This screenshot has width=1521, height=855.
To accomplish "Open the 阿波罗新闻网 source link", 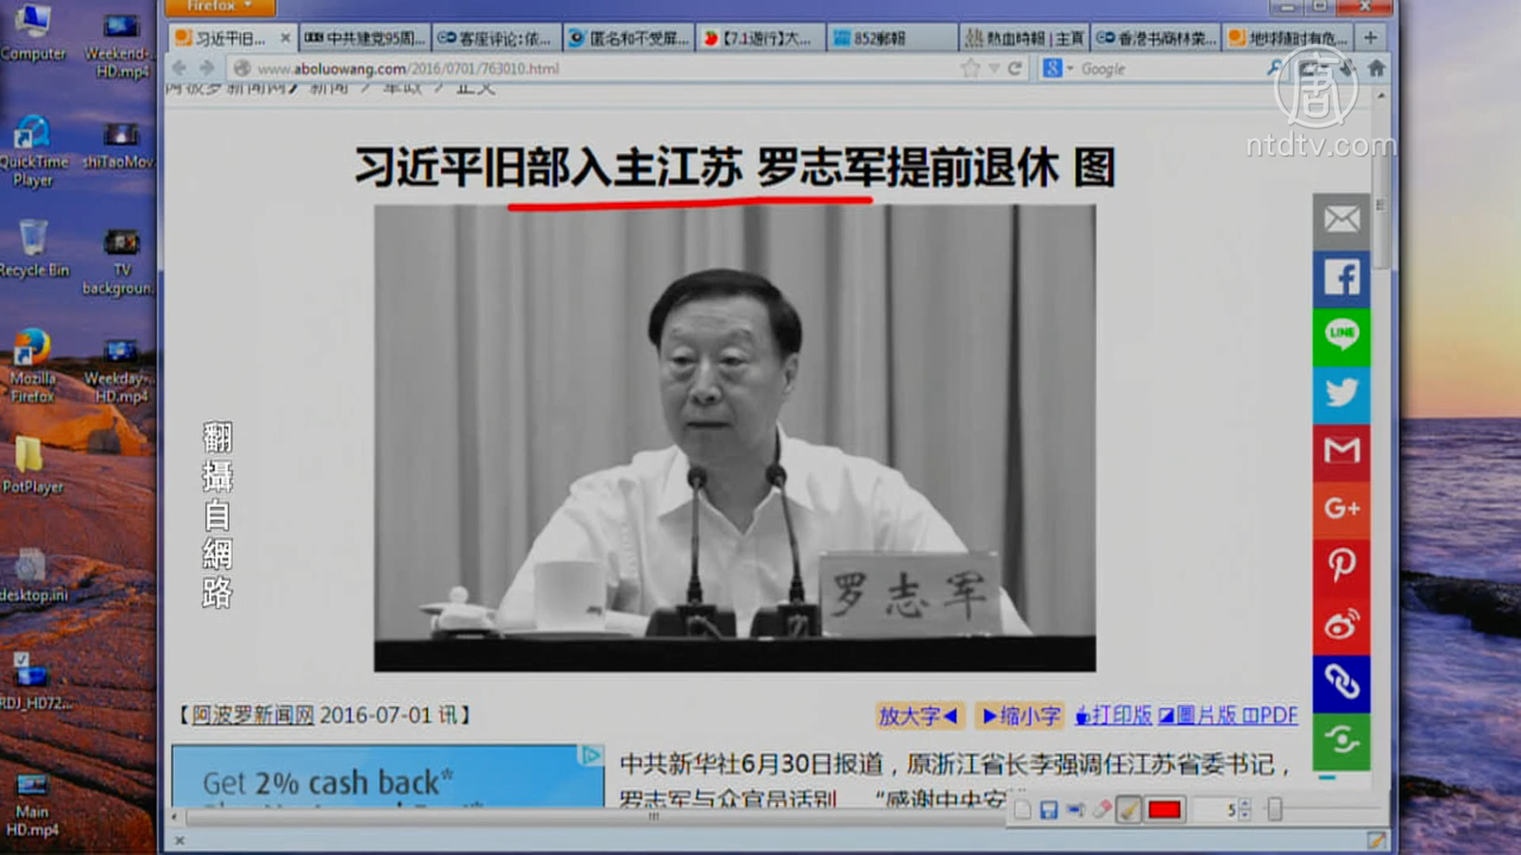I will point(253,715).
